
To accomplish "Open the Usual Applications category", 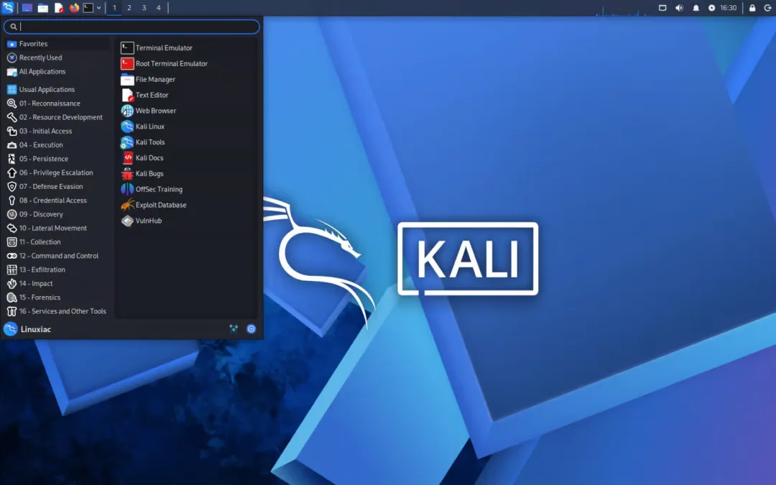I will point(57,90).
